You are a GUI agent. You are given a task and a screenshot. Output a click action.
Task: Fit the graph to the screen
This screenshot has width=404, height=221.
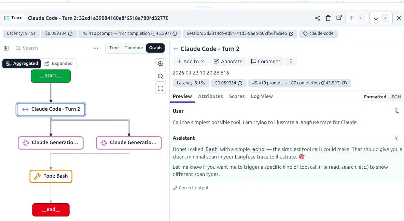161,88
